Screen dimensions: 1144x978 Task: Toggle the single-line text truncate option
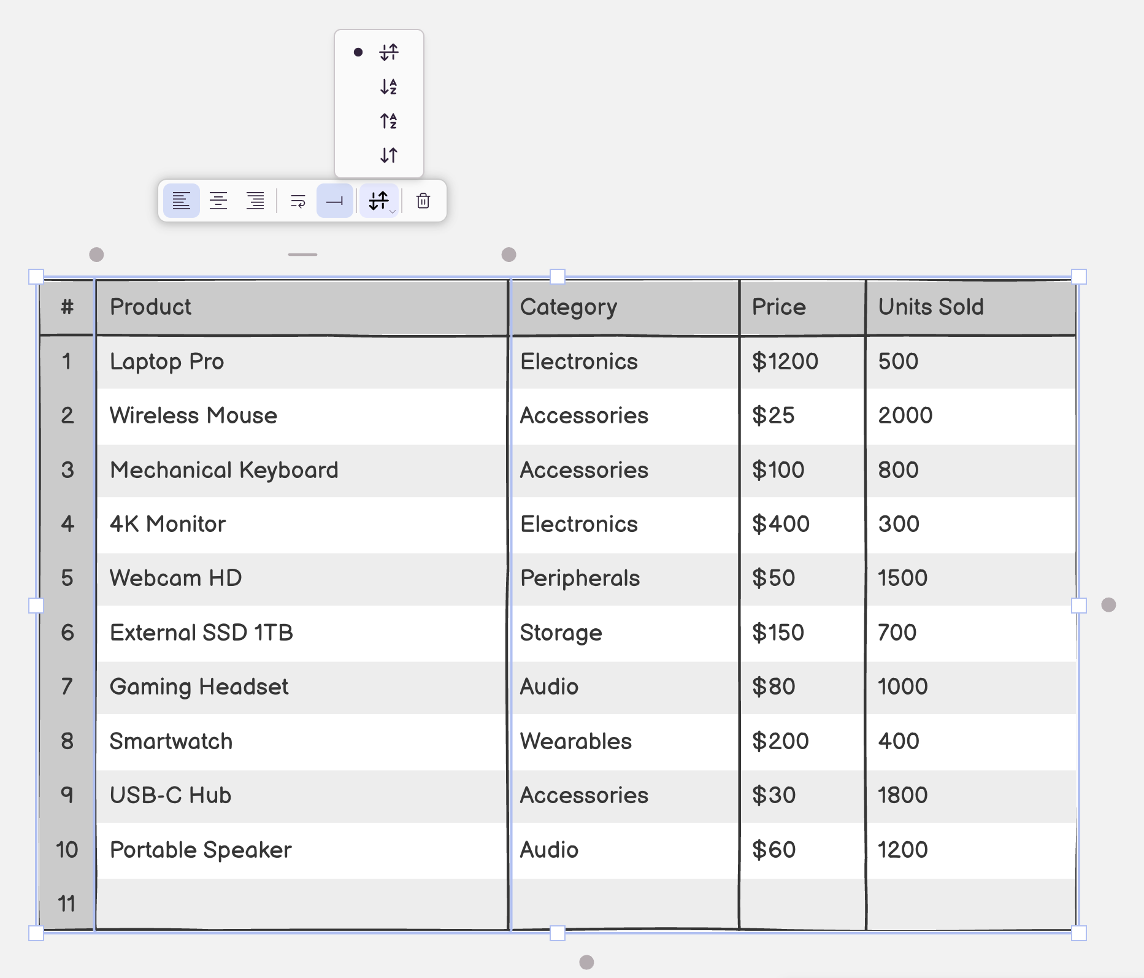[334, 201]
